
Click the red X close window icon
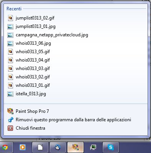[x=10, y=128]
